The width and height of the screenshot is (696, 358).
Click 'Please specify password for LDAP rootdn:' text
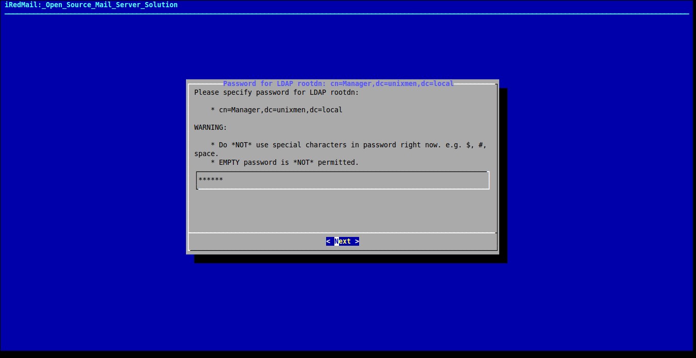(277, 92)
